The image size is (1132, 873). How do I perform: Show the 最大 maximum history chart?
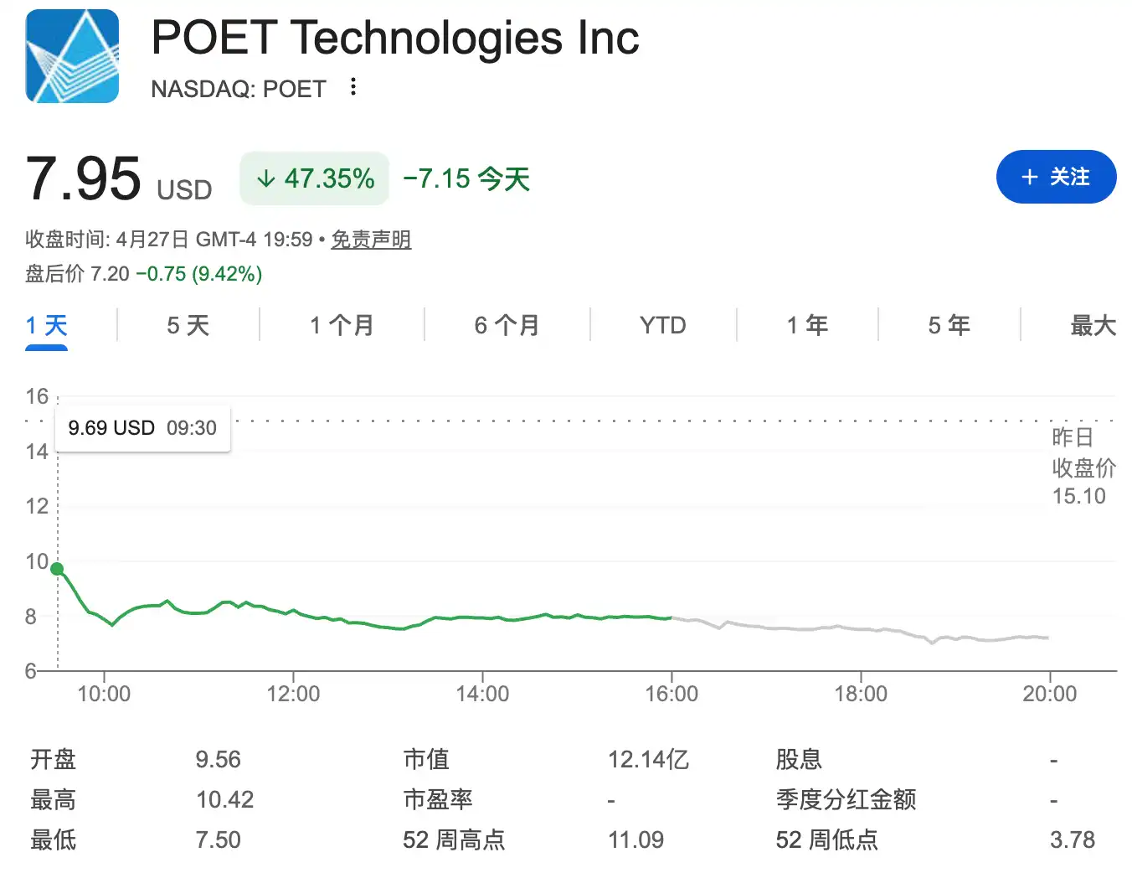pyautogui.click(x=1091, y=325)
